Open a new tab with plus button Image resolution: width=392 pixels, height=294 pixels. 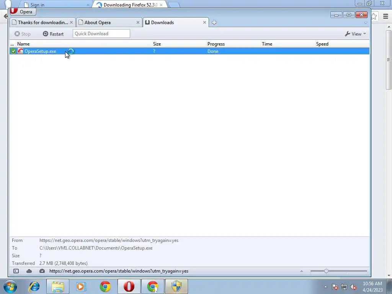pyautogui.click(x=214, y=23)
